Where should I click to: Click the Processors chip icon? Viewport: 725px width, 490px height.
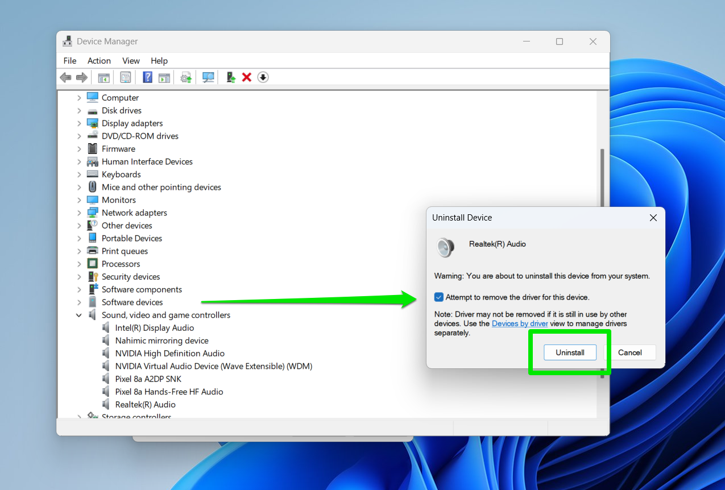tap(92, 264)
